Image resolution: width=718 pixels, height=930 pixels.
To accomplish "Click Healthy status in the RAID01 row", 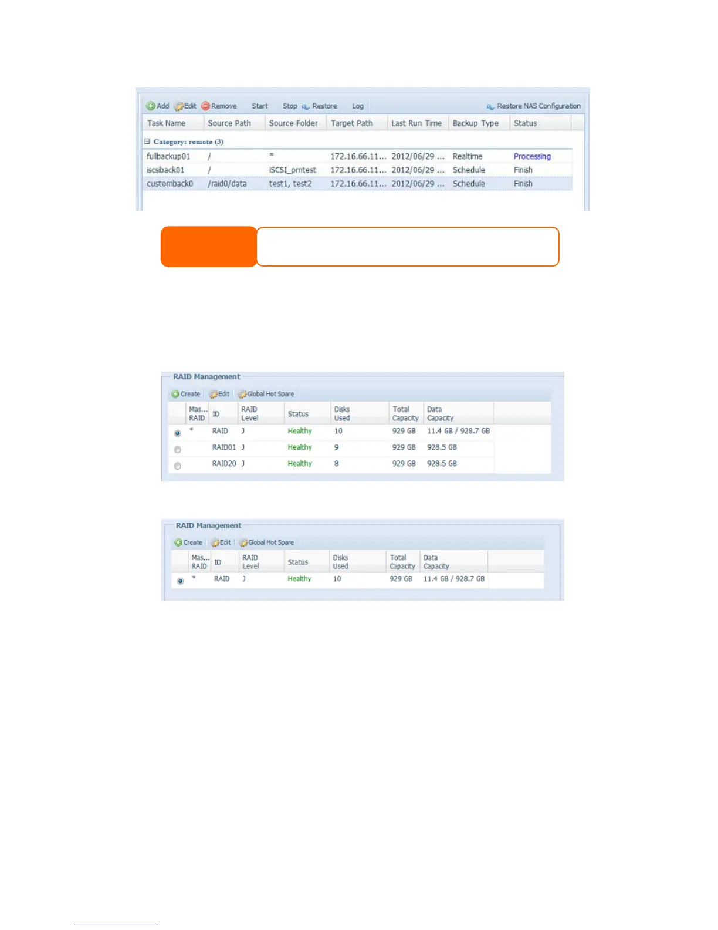I will click(x=300, y=447).
